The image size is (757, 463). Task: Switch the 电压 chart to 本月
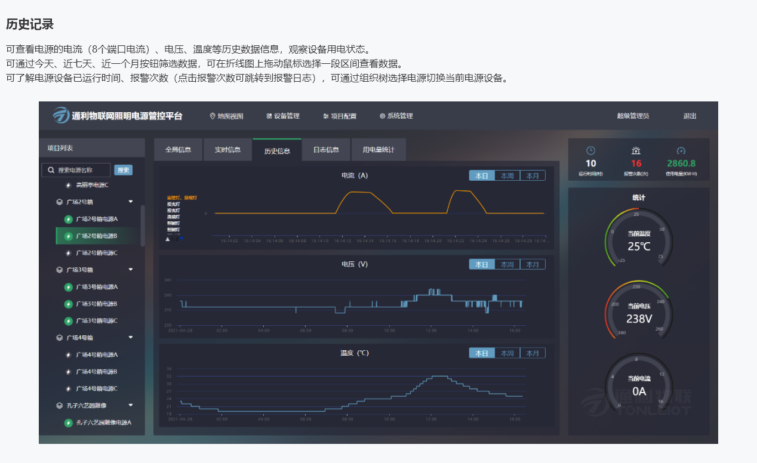click(x=533, y=264)
